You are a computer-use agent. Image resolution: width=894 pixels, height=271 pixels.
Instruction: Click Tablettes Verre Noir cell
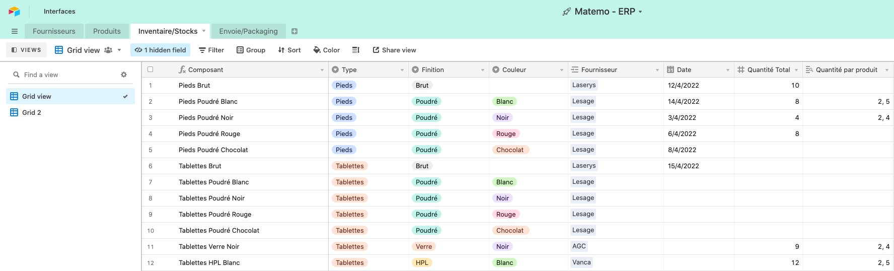click(235, 246)
